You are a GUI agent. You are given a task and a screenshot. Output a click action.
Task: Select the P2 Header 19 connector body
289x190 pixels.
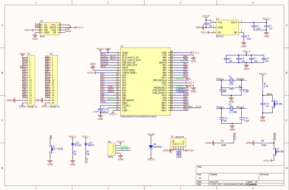pyautogui.click(x=53, y=80)
